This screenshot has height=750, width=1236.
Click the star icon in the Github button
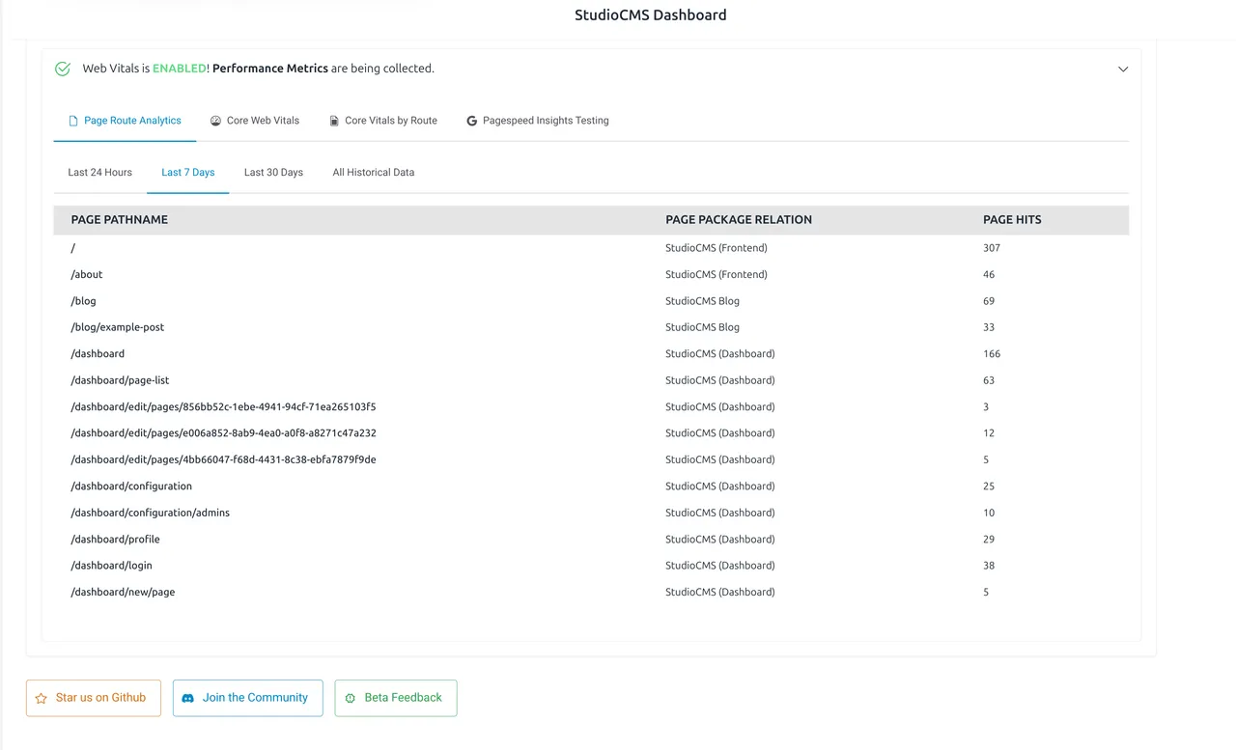(x=41, y=698)
